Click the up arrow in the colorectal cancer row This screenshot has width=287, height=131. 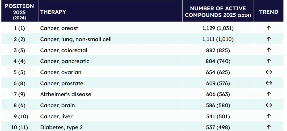tap(269, 50)
